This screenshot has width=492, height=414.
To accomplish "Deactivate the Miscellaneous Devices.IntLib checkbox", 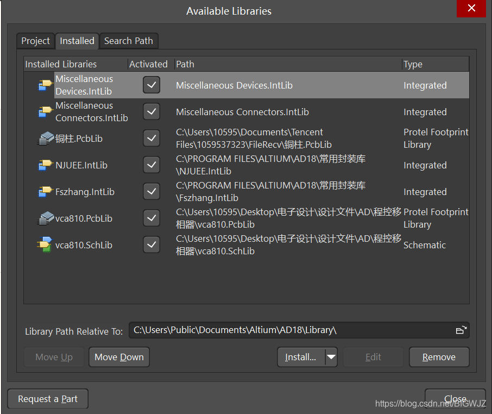I will 152,85.
